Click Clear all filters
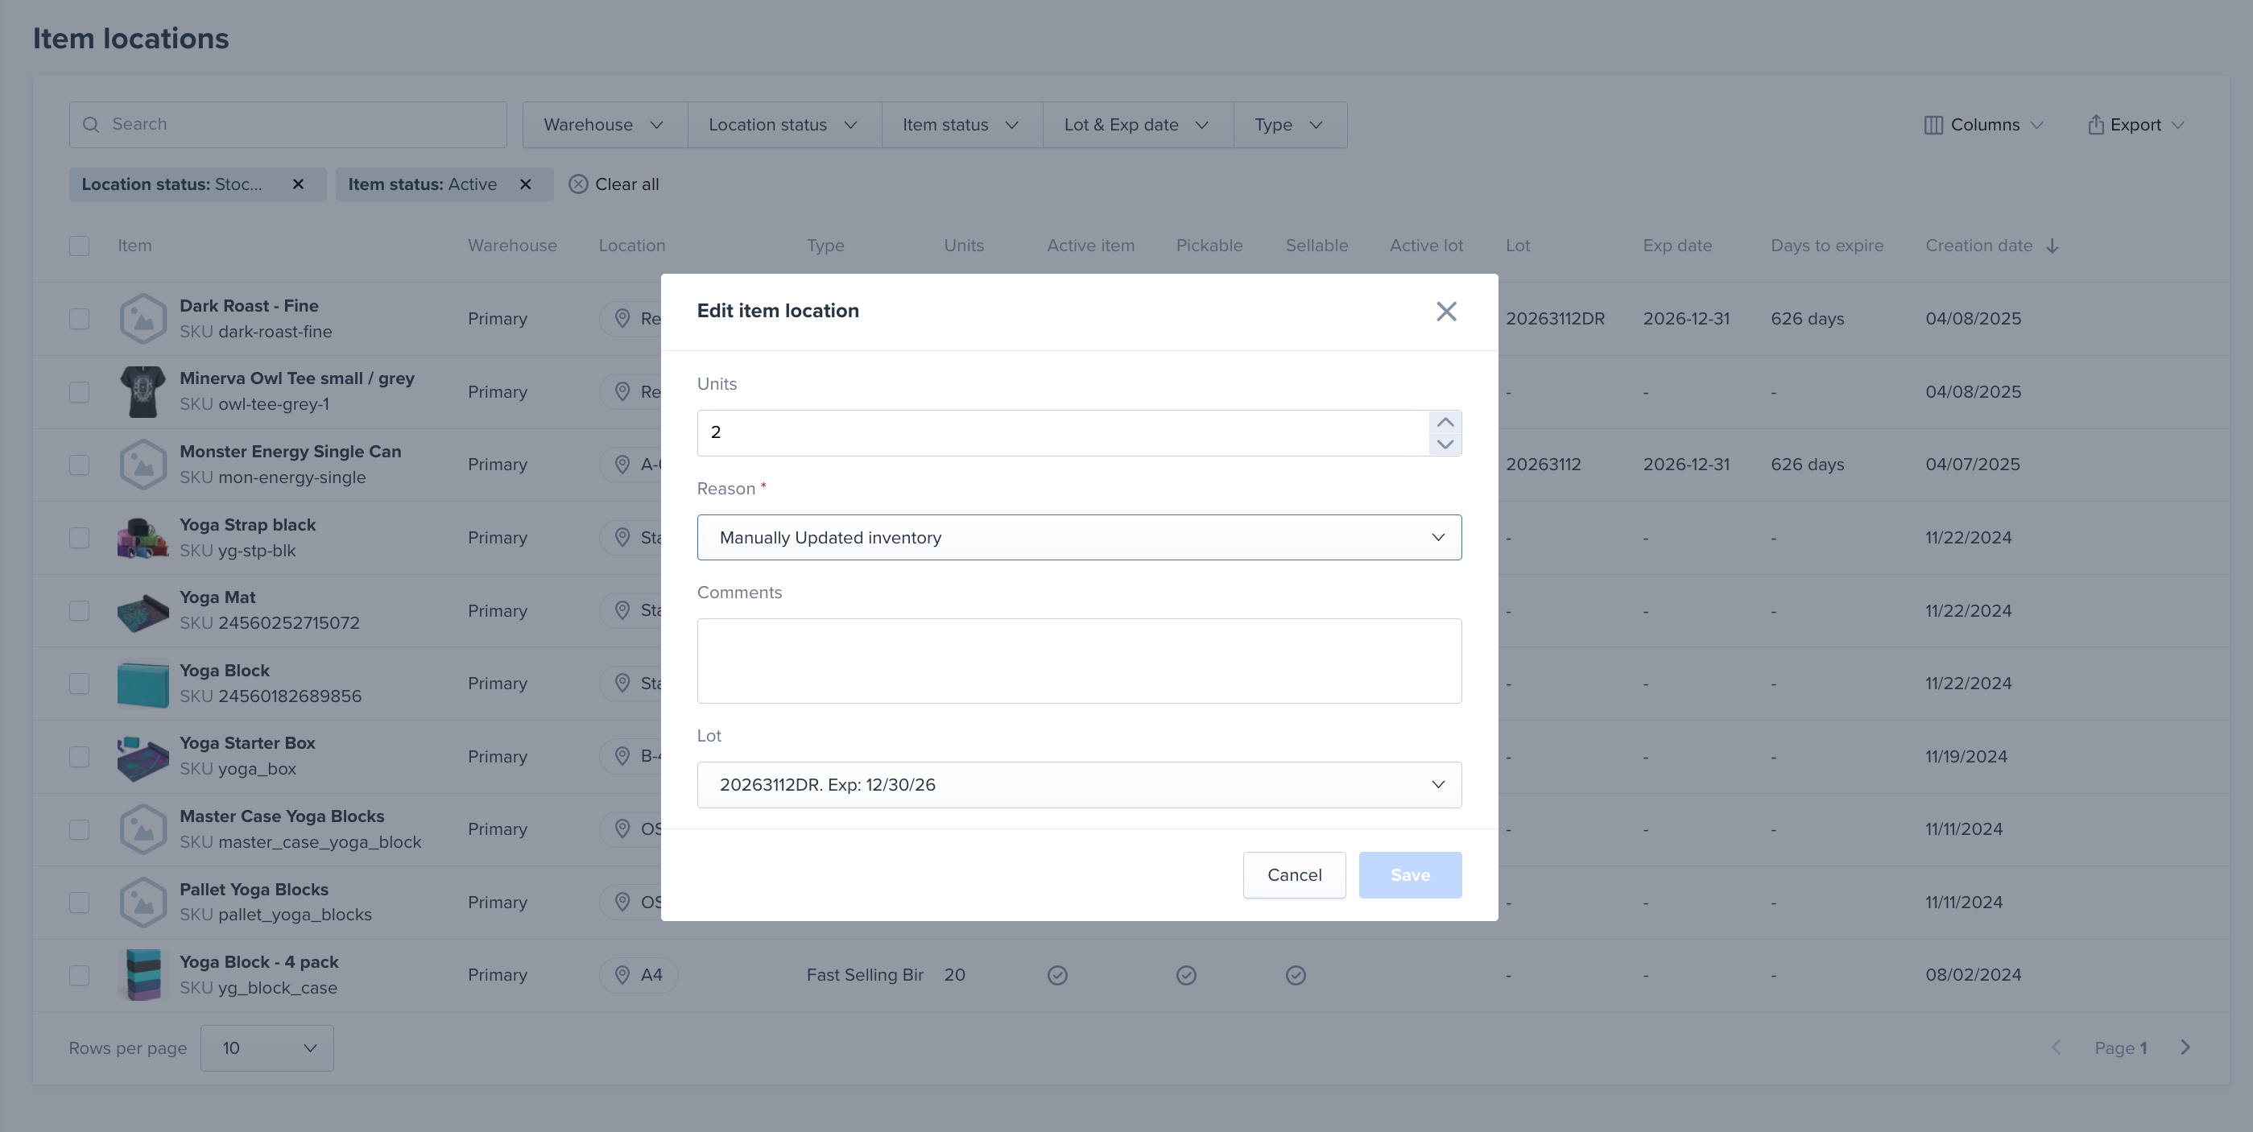The height and width of the screenshot is (1132, 2253). pos(614,184)
